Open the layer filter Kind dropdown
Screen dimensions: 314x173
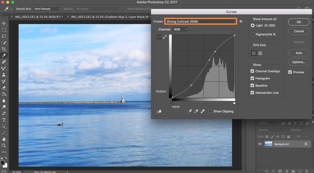click(x=268, y=123)
